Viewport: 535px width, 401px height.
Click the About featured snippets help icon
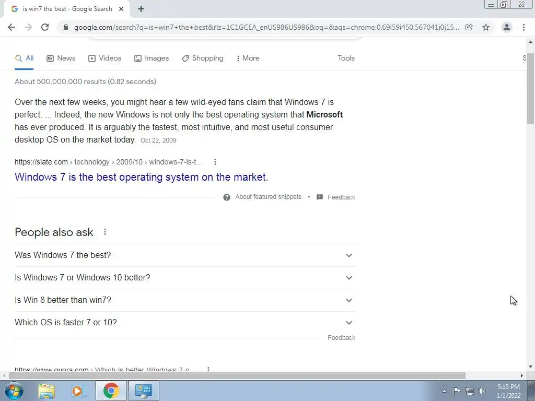(227, 197)
